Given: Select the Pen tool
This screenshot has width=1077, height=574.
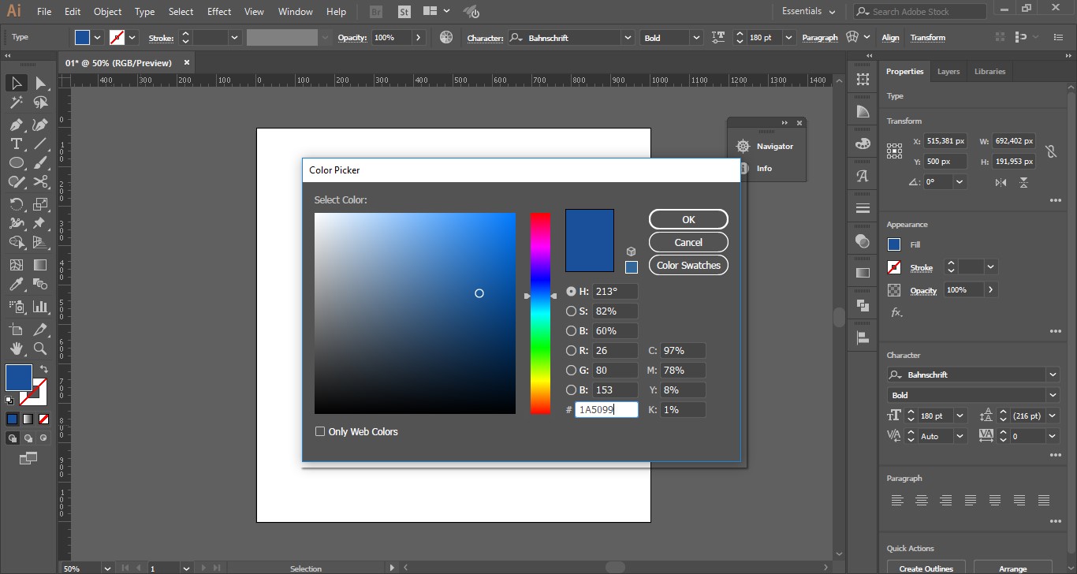Looking at the screenshot, I should tap(16, 125).
